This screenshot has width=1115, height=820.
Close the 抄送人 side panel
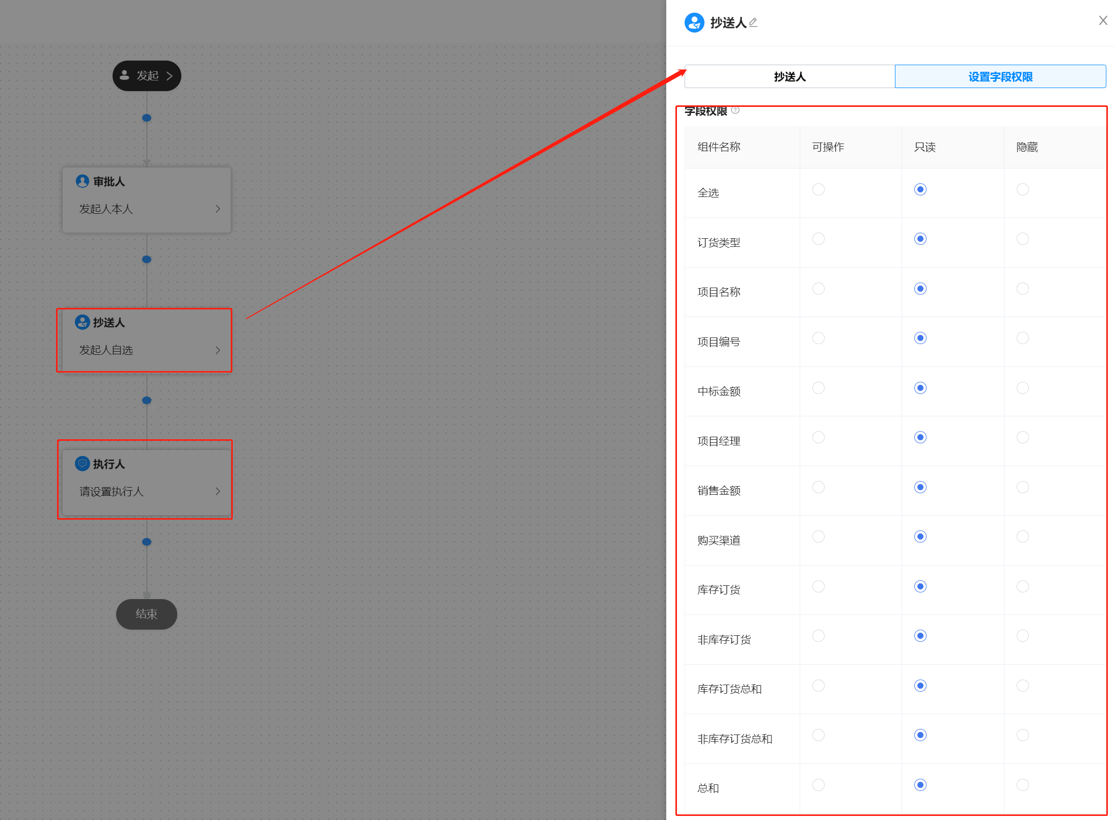(x=1103, y=20)
